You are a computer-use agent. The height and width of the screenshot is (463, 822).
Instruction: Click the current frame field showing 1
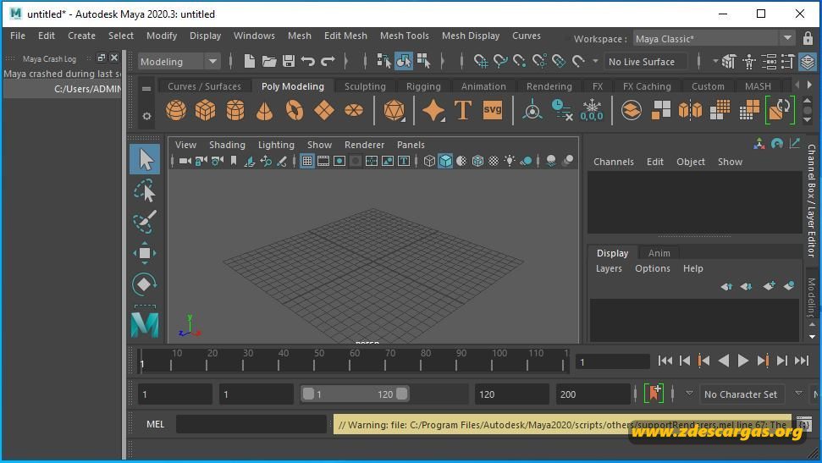pos(612,361)
